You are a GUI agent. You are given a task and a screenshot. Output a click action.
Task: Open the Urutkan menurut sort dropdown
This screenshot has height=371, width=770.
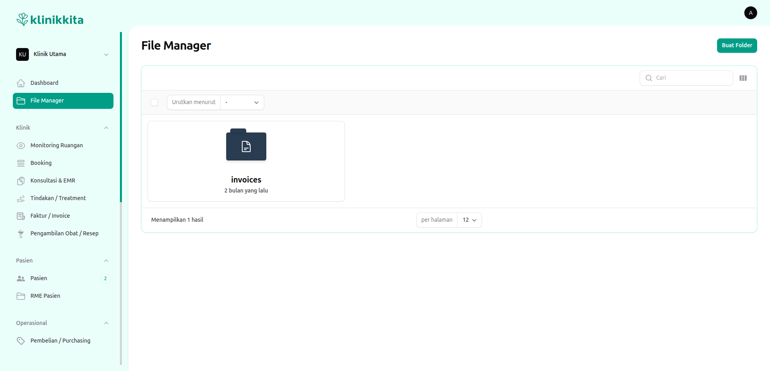[x=242, y=102]
